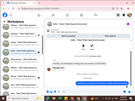Open the Facebook search magnifier
Screen dimensions: 135x101
click(11, 15)
